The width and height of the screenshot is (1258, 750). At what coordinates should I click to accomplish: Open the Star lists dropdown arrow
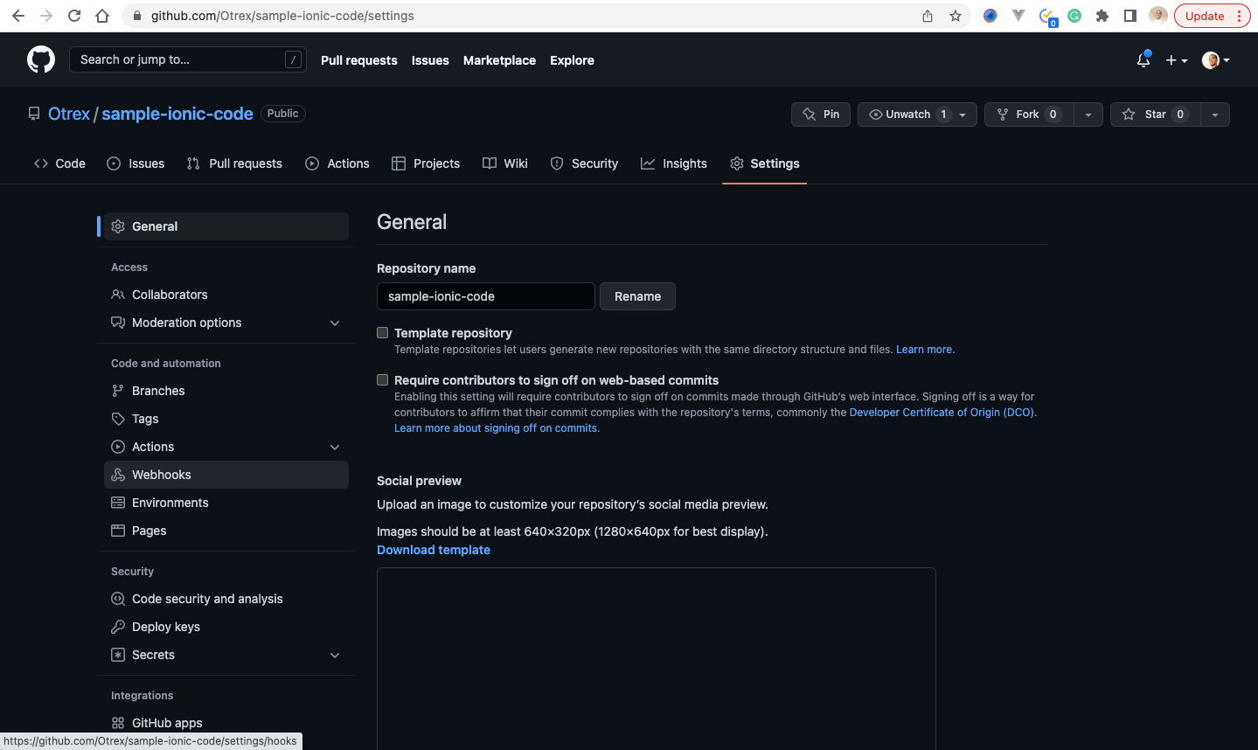tap(1215, 115)
